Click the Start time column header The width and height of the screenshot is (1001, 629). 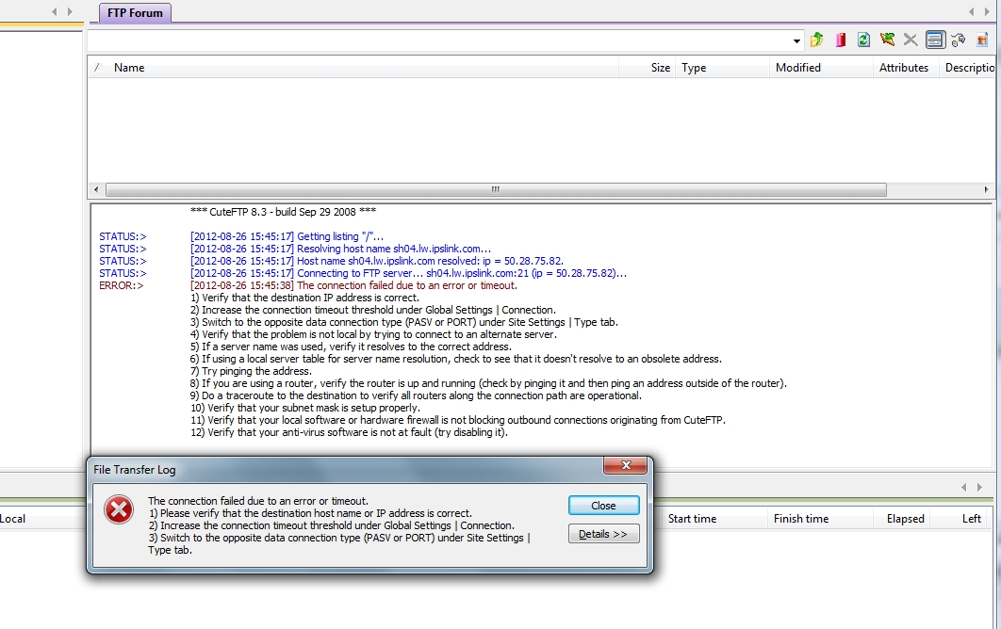692,519
